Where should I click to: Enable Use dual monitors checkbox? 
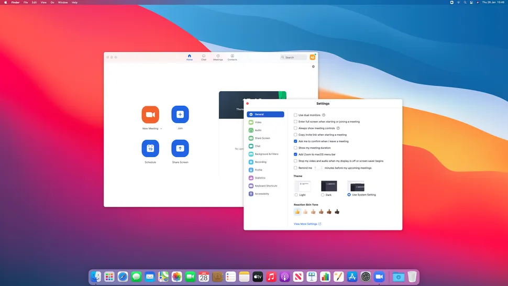pos(295,115)
